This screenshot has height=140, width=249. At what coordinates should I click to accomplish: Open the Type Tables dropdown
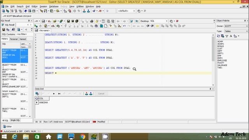(x=236, y=31)
